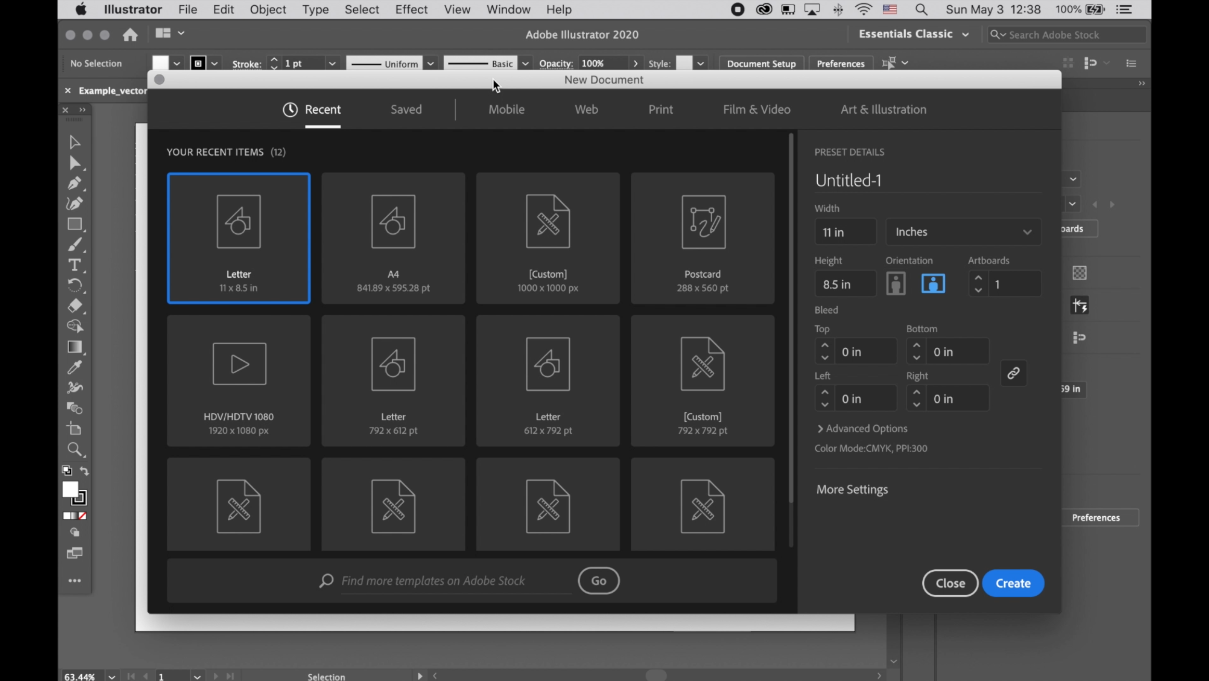This screenshot has height=681, width=1209.
Task: Select the Paintbrush tool
Action: [74, 244]
